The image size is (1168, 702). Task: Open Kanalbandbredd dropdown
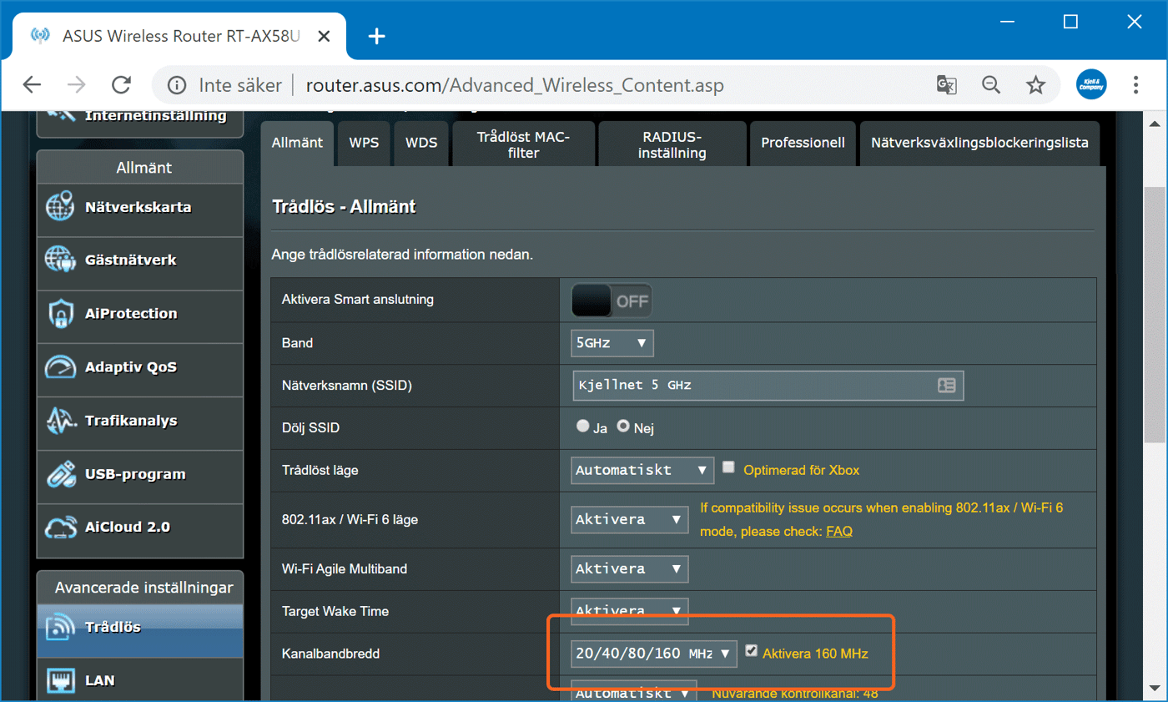653,654
